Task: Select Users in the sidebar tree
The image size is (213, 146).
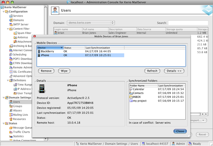Action: tap(17, 102)
